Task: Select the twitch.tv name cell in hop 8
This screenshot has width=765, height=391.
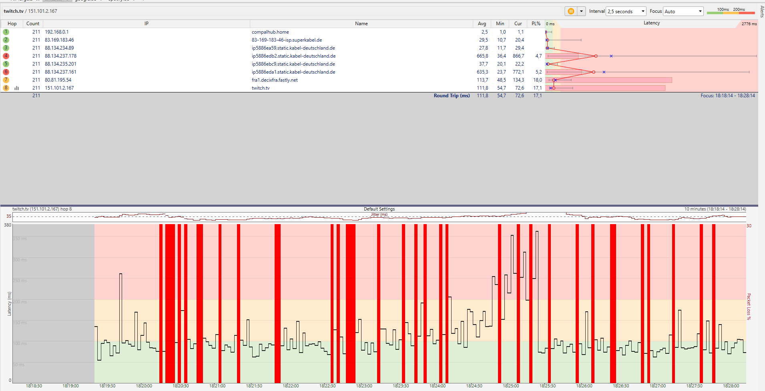Action: tap(261, 88)
